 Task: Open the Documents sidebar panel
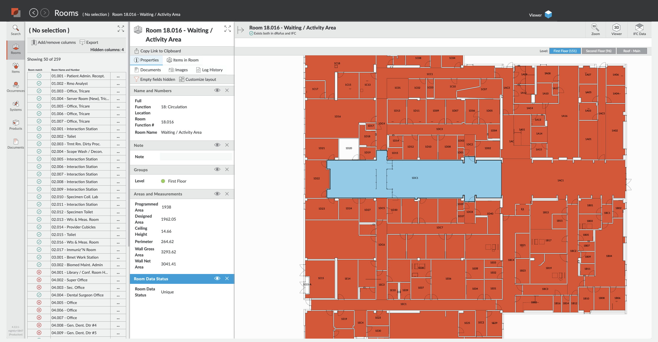click(15, 143)
